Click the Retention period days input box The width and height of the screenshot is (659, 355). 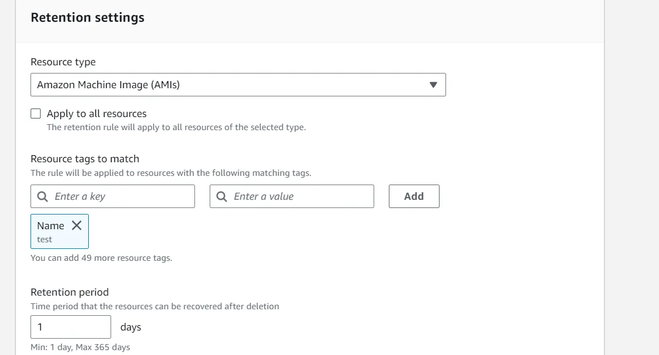[x=71, y=327]
